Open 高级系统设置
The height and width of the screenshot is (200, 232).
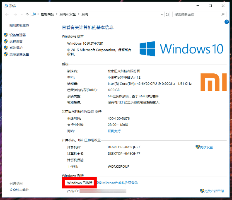19,54
